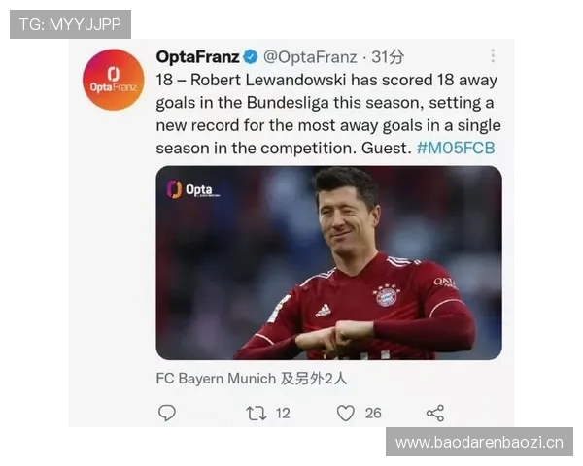Screen dimensions: 583x466
Task: Open the share icon under the tweet
Action: point(435,413)
